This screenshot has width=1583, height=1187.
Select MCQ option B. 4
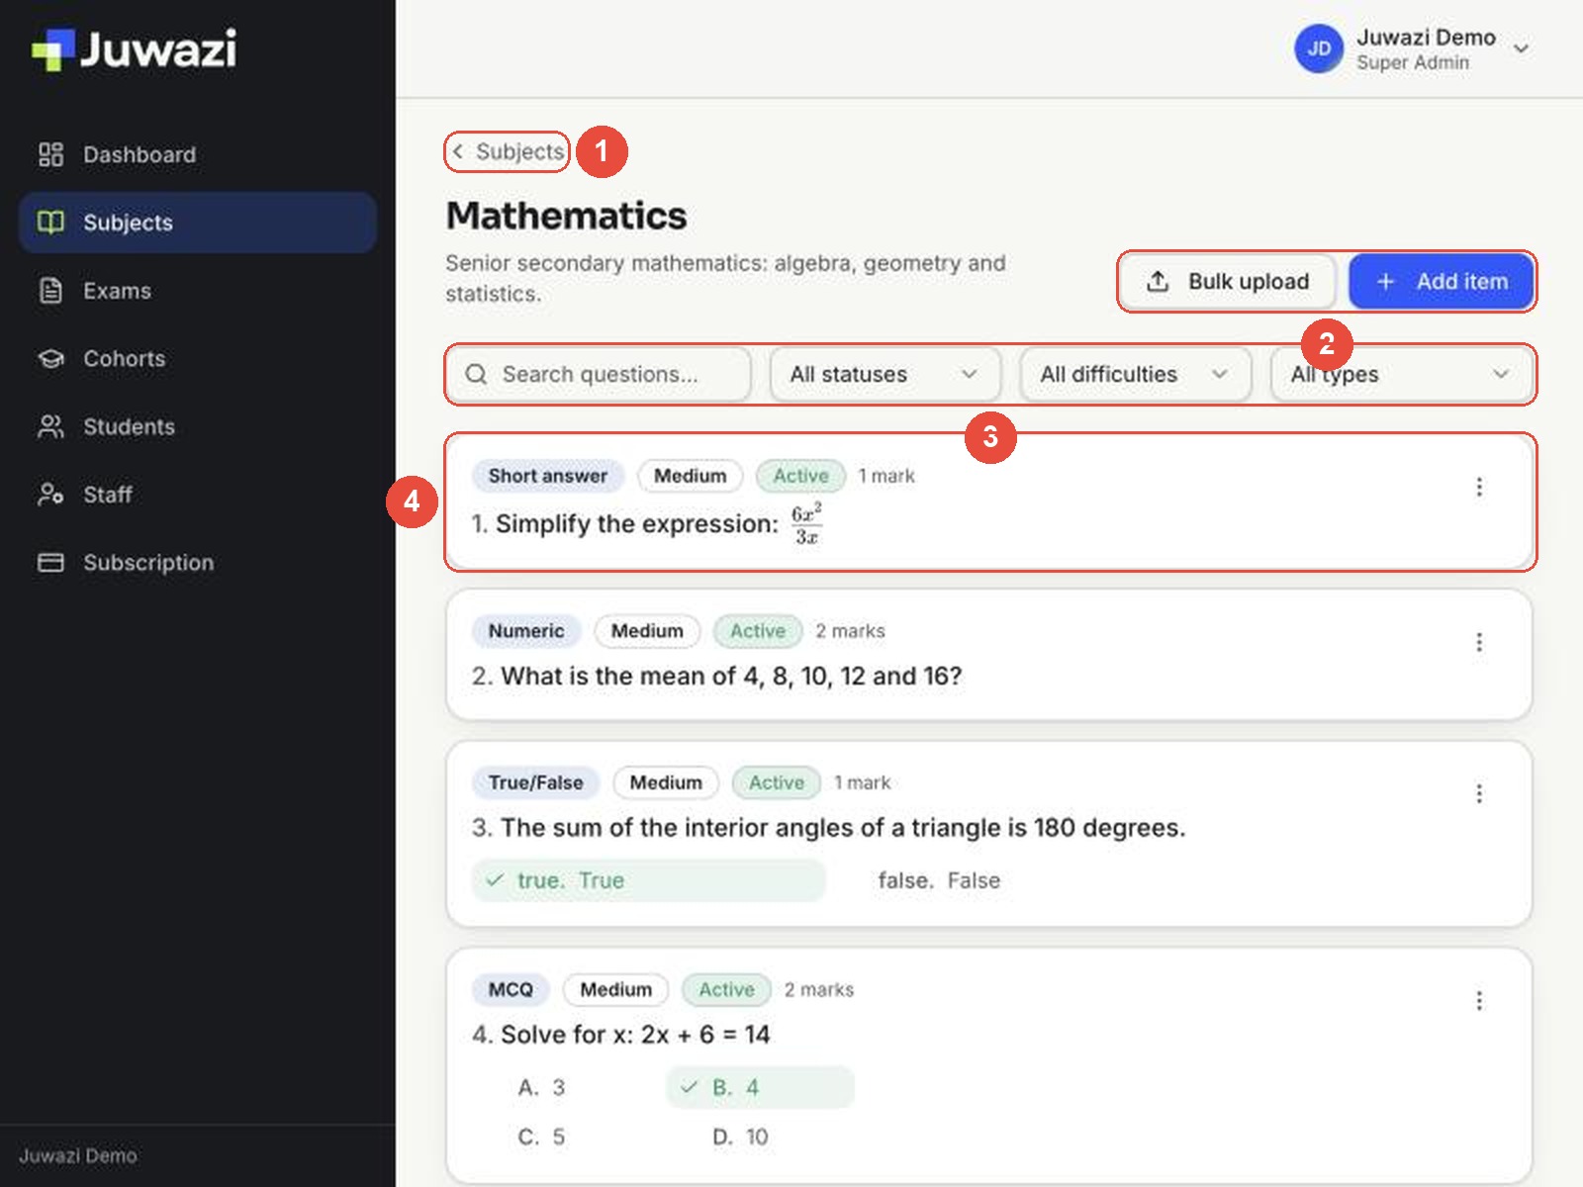pyautogui.click(x=761, y=1088)
